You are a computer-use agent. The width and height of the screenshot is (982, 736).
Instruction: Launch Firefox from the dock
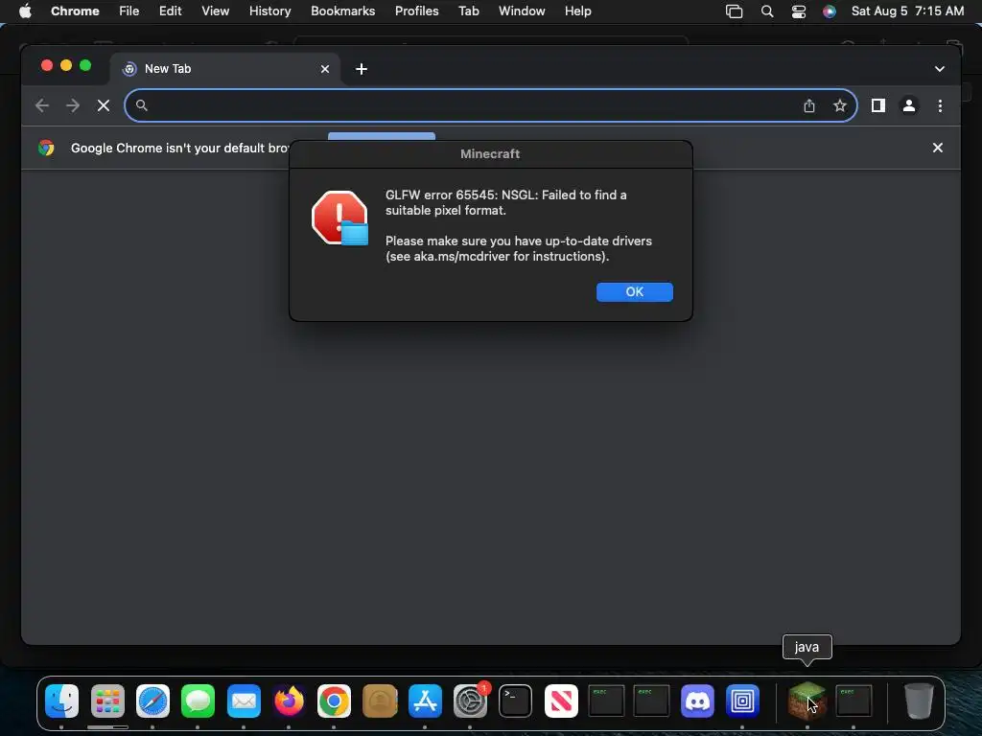[289, 701]
